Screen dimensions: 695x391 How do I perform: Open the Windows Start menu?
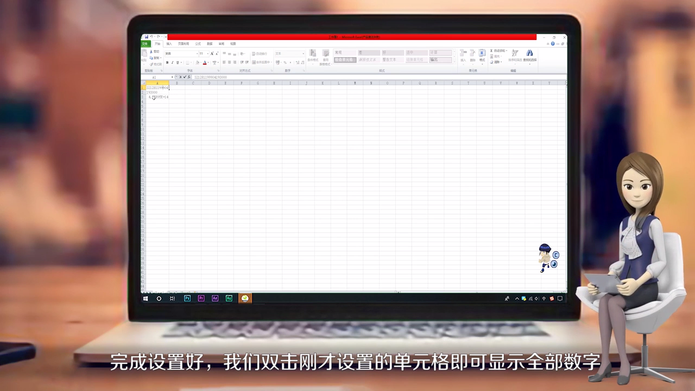coord(146,298)
